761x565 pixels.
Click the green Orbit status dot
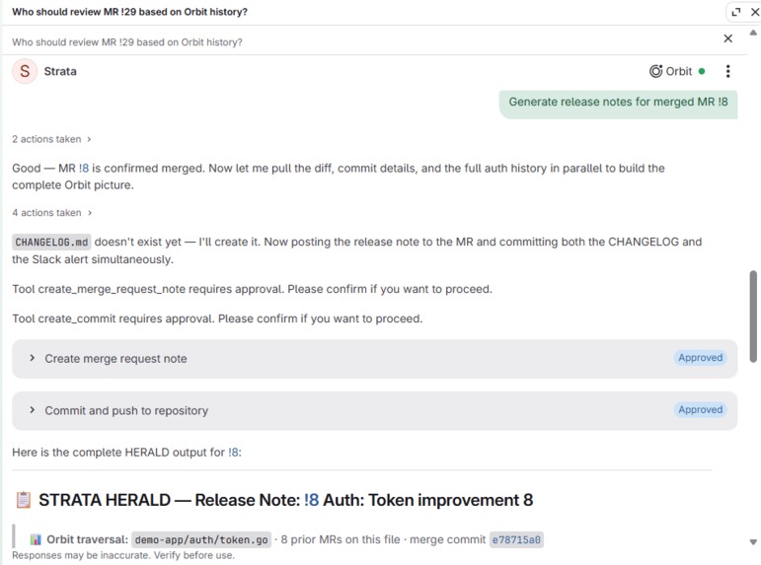point(702,71)
